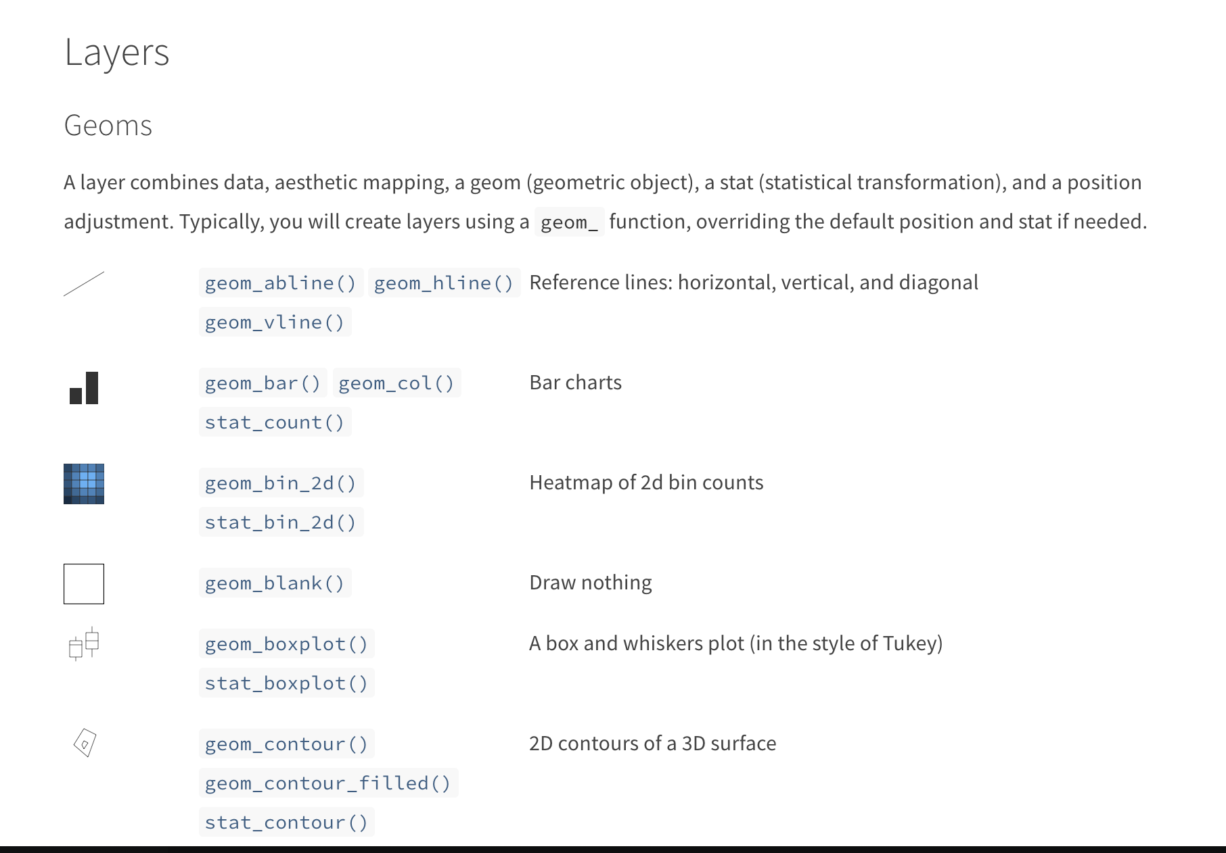This screenshot has height=853, width=1226.
Task: Open the geom_abline() reference link
Action: pyautogui.click(x=281, y=283)
